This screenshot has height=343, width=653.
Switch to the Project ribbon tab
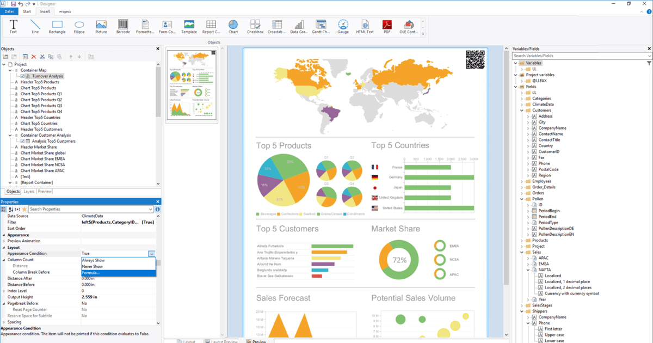pyautogui.click(x=65, y=11)
